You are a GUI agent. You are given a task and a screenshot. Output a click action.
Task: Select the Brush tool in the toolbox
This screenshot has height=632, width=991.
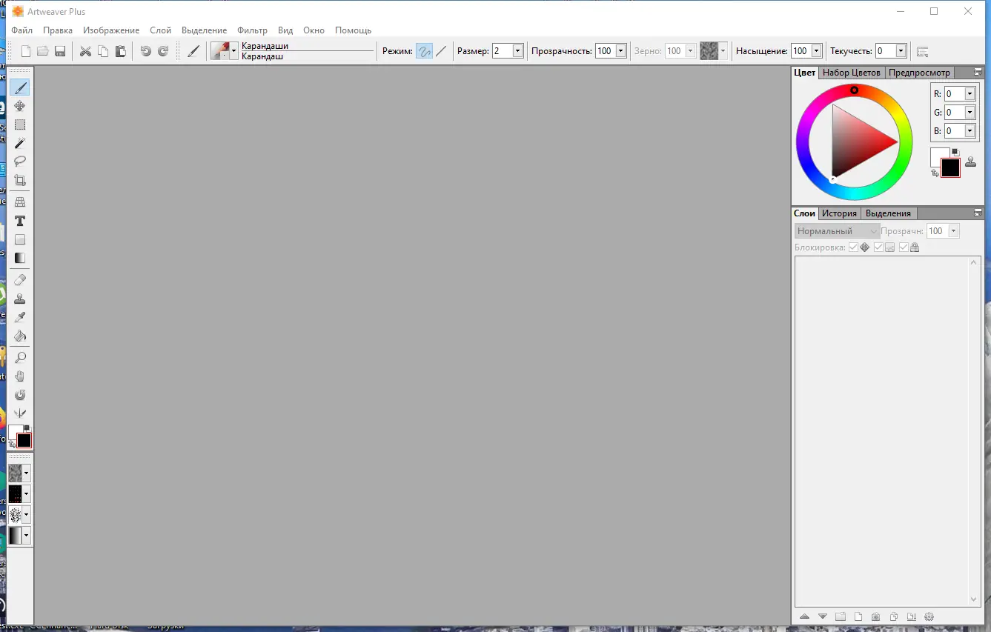[20, 87]
